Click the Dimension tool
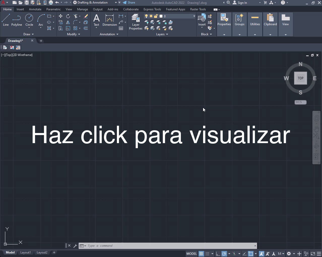 coord(110,20)
